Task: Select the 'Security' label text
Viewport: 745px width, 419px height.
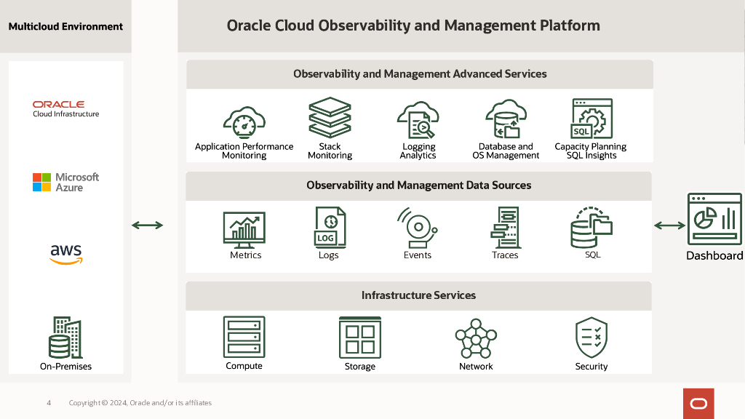Action: 591,367
